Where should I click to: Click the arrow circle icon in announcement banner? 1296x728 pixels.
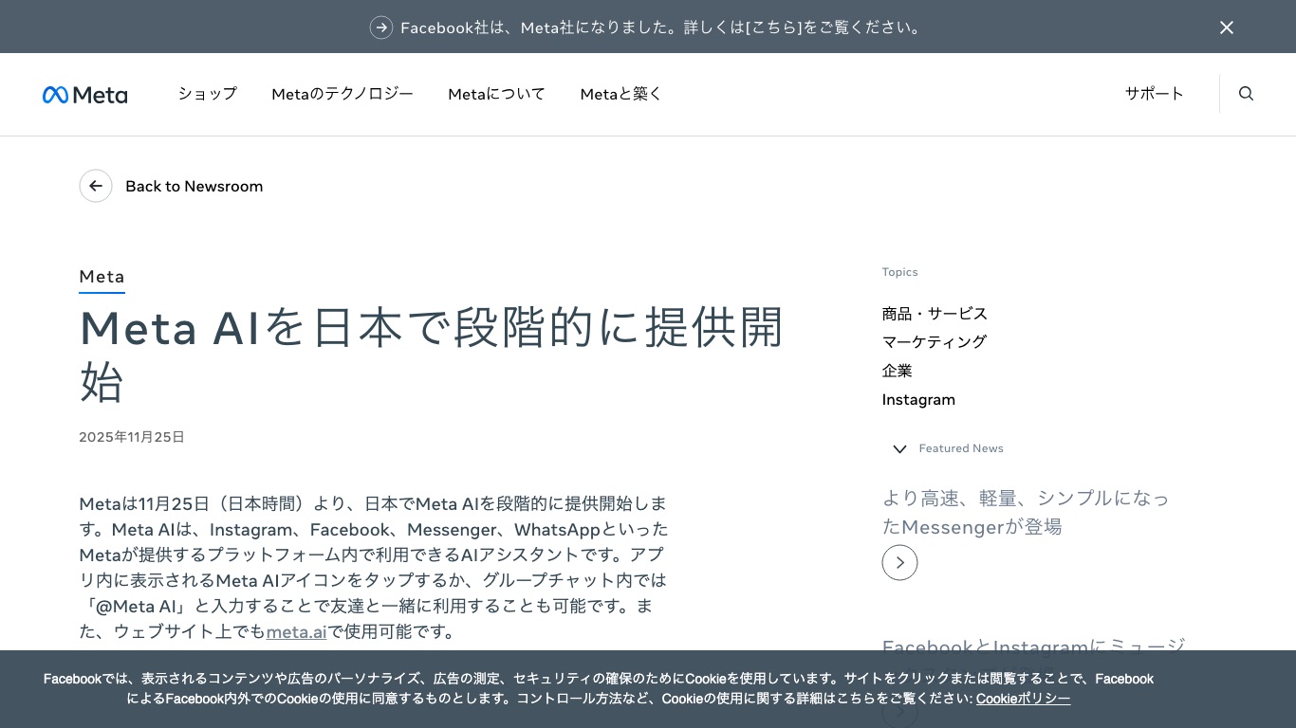[381, 27]
